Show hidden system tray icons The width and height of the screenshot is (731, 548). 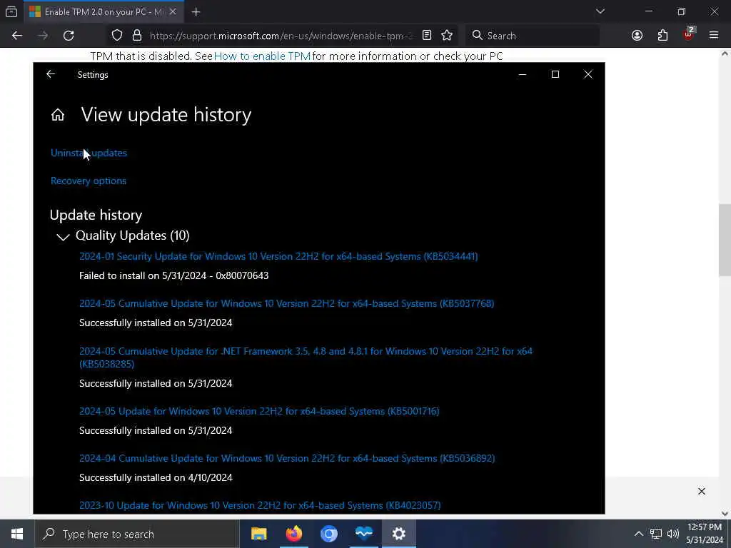tap(639, 534)
